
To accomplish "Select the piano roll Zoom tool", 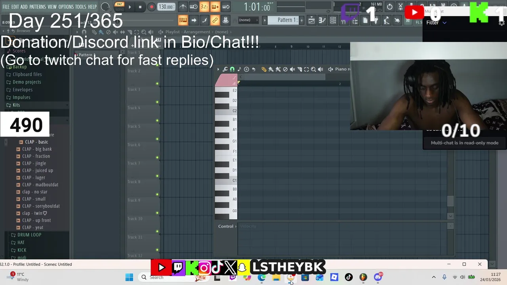I will 313,69.
